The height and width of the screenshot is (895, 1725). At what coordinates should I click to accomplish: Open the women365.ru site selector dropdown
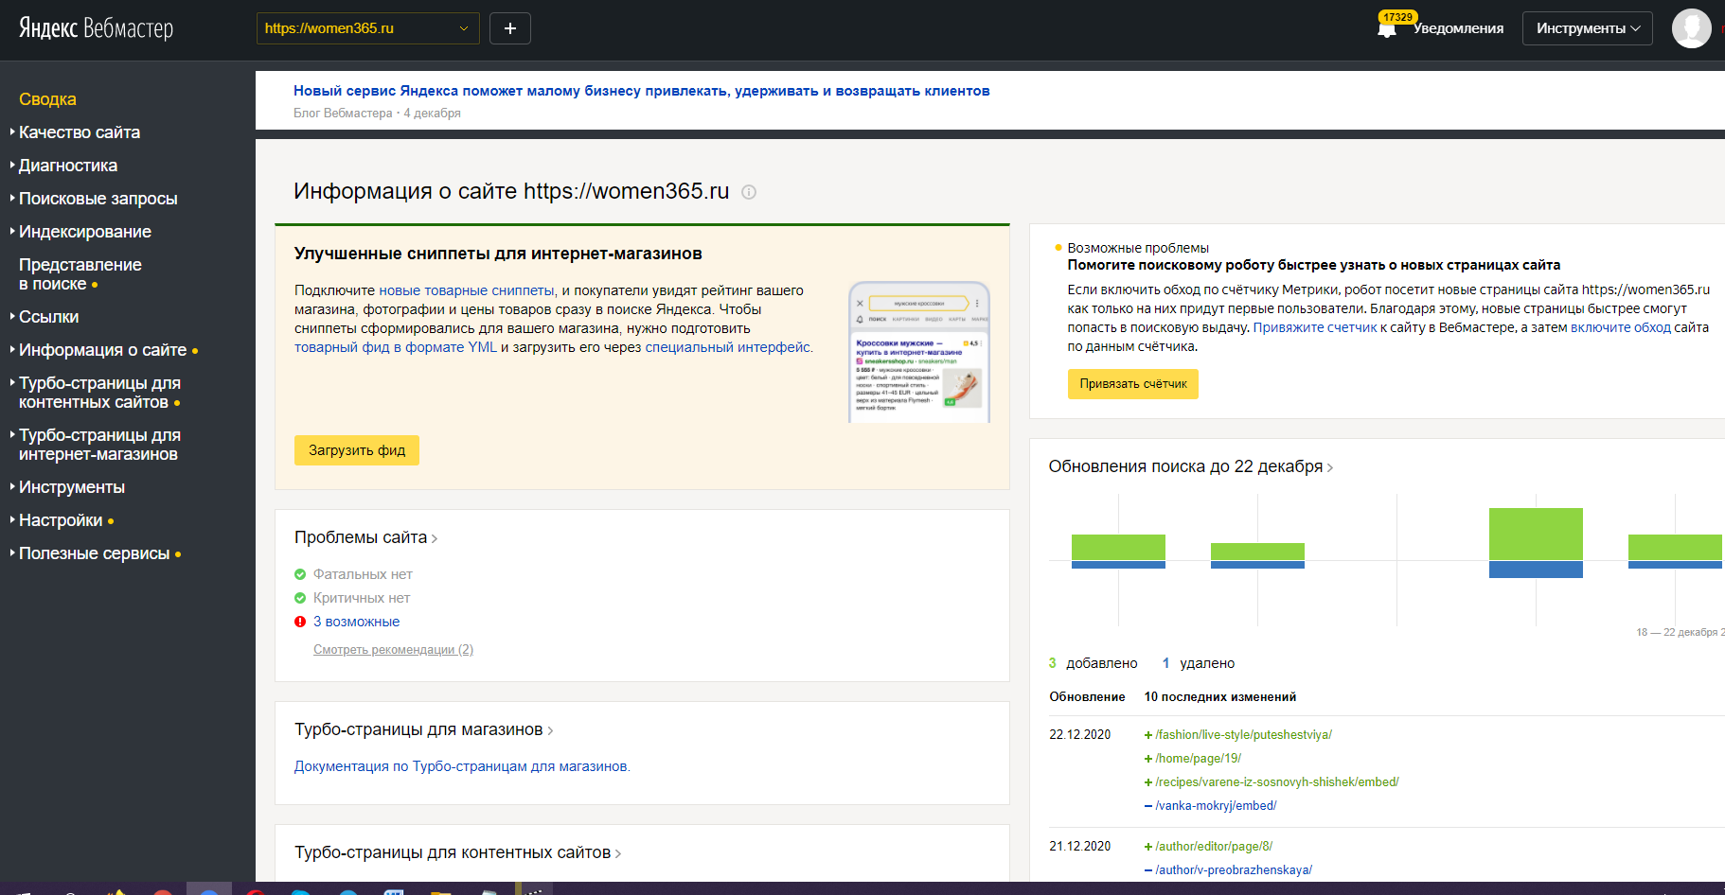367,28
